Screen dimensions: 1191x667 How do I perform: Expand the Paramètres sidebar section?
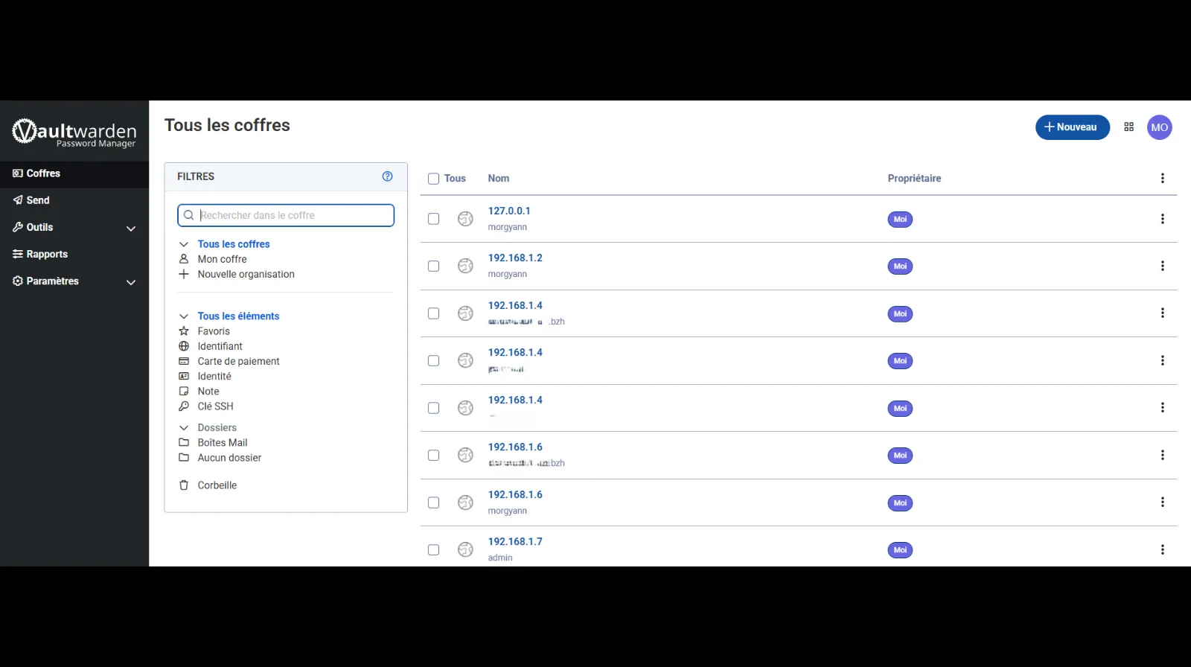pyautogui.click(x=131, y=282)
